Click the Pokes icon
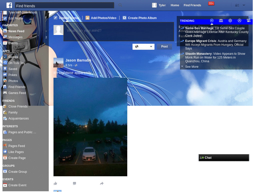The height and width of the screenshot is (192, 256). (x=5, y=75)
